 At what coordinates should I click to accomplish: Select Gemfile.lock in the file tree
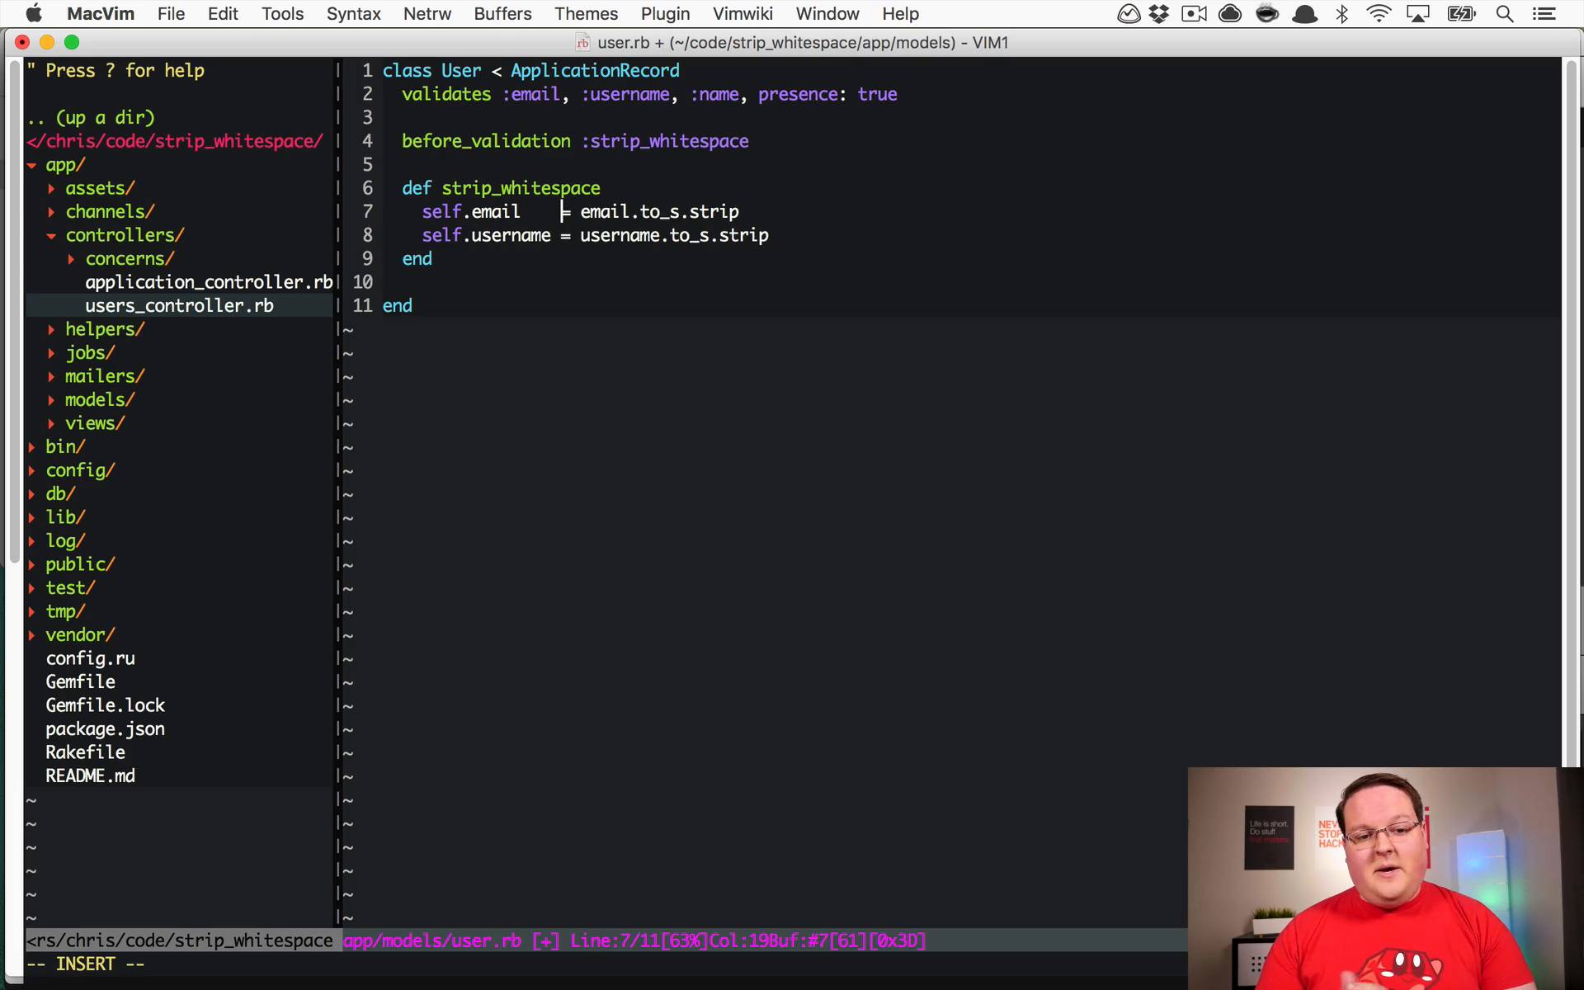105,705
